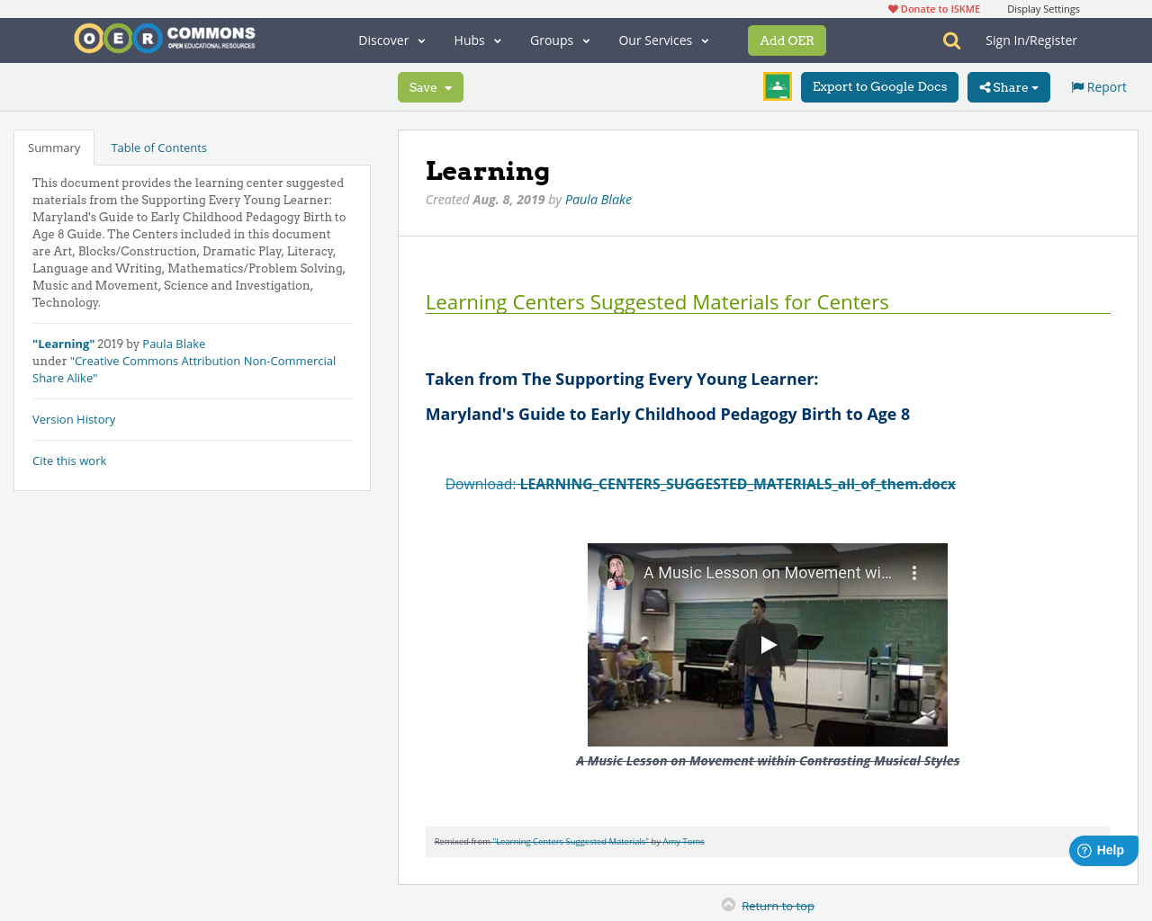Select the Summary tab
This screenshot has height=921, width=1152.
[53, 147]
